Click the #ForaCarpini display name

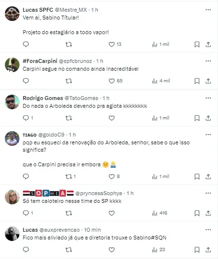[40, 61]
